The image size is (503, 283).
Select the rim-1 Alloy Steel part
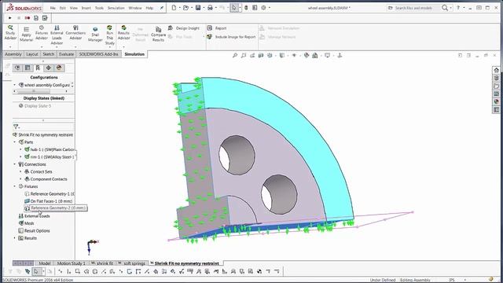tap(50, 157)
